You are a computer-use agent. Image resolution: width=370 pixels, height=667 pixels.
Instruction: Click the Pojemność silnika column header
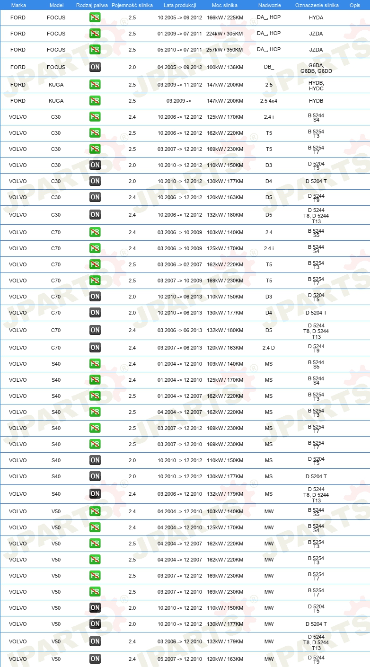pyautogui.click(x=132, y=5)
